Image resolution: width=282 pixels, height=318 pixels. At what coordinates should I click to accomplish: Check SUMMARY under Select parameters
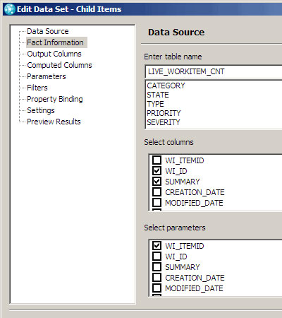[x=157, y=267]
